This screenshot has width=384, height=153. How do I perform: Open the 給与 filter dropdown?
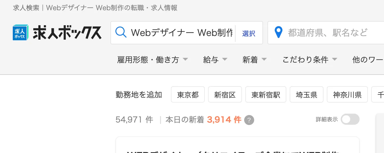point(215,60)
